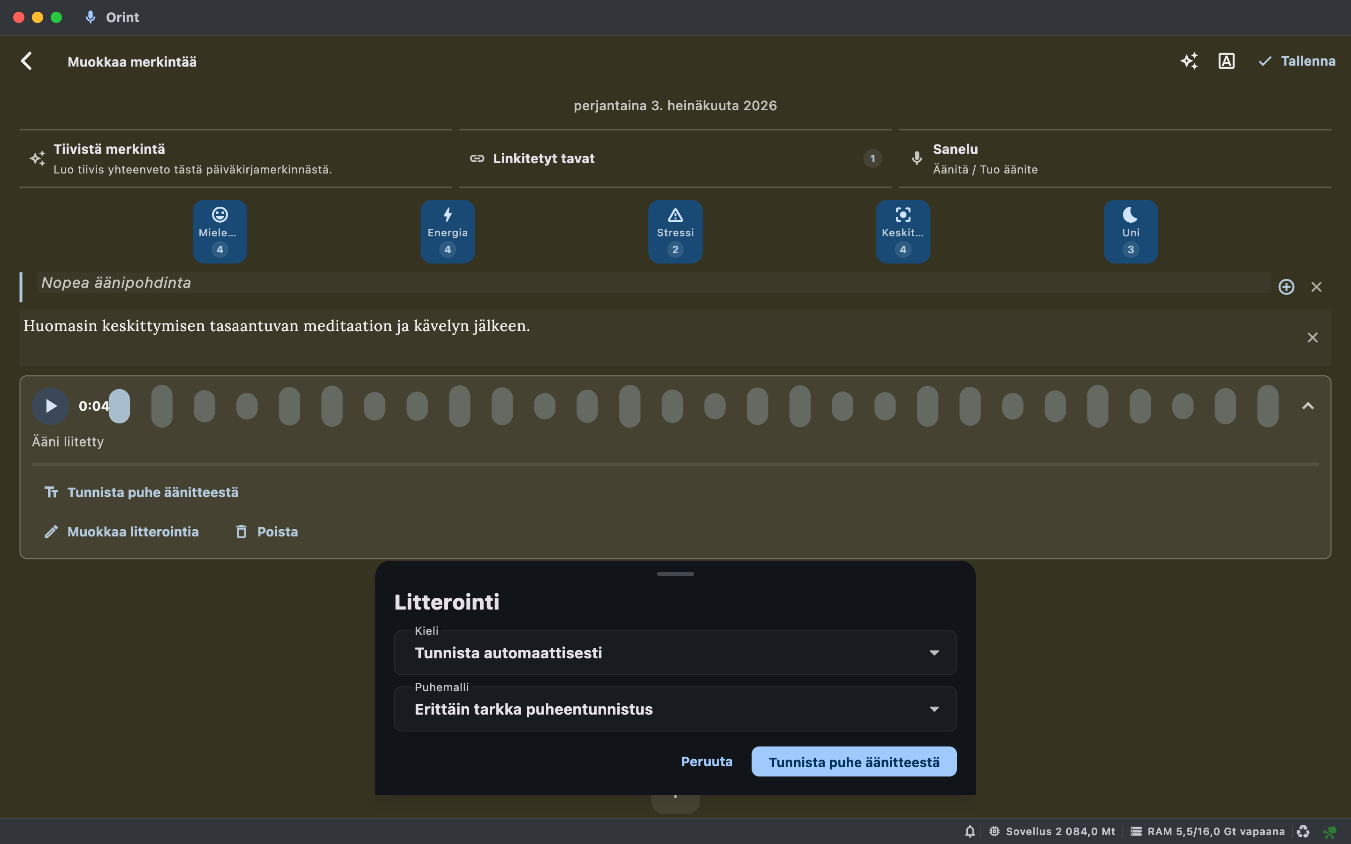Screen dimensions: 1351x844
Task: Select the Stressi warning tile
Action: pos(675,231)
